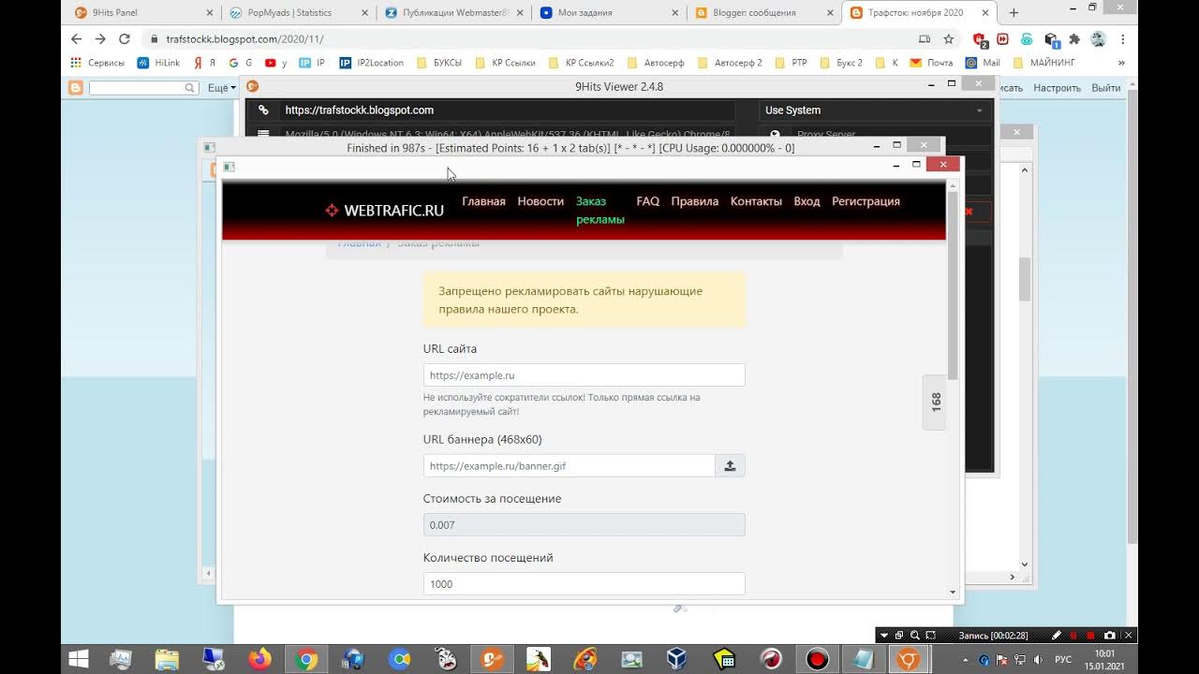Expand the Еще dropdown on Blogger navbar

pyautogui.click(x=222, y=87)
